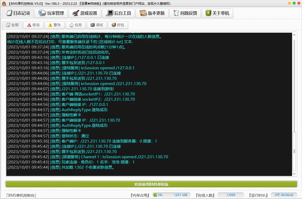Click the yellow warning triangle icon

[x=50, y=25]
